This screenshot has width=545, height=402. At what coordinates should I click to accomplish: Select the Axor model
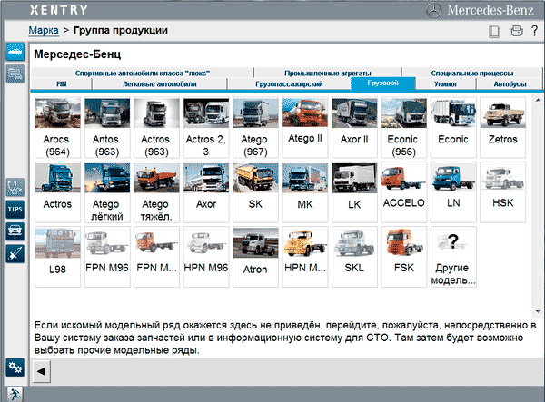click(206, 192)
